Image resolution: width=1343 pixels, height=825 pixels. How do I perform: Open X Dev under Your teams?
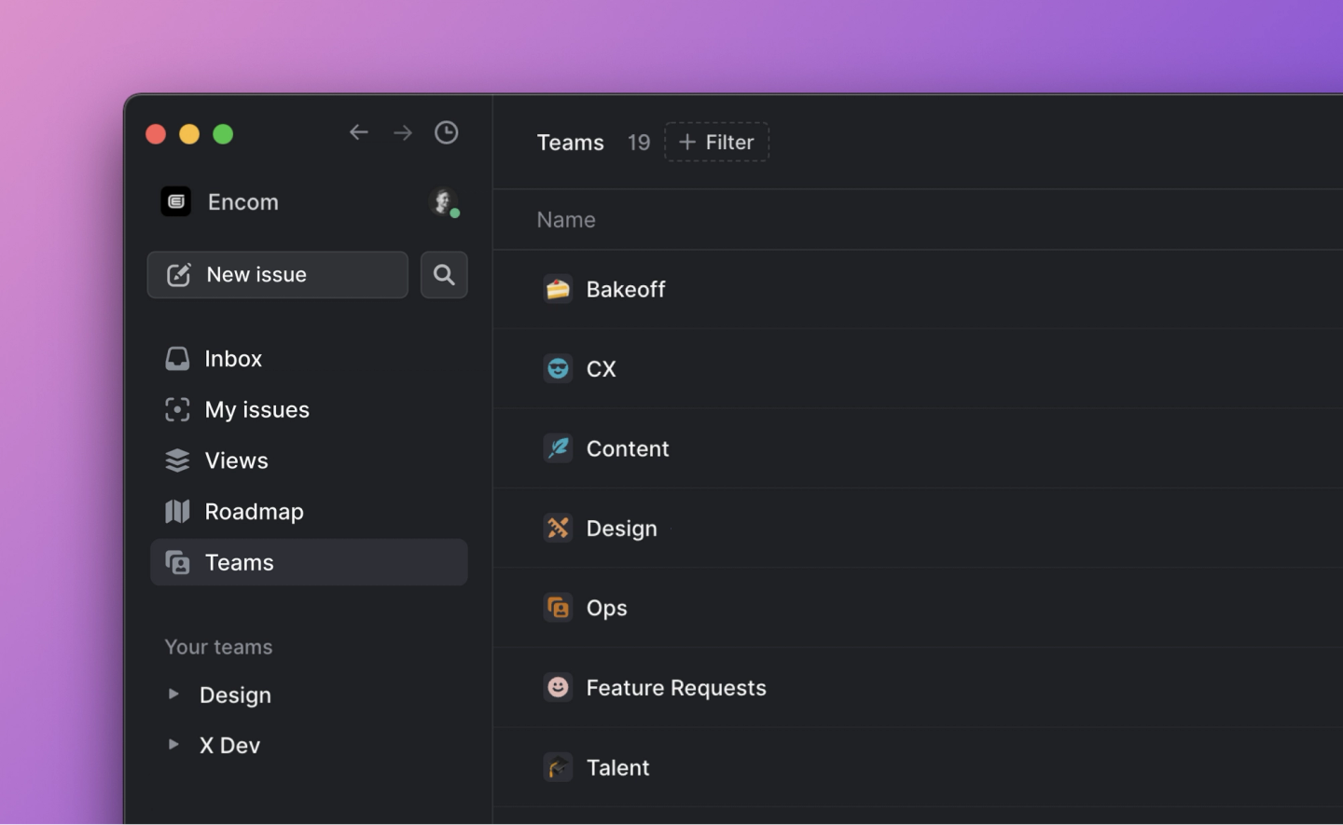tap(229, 746)
